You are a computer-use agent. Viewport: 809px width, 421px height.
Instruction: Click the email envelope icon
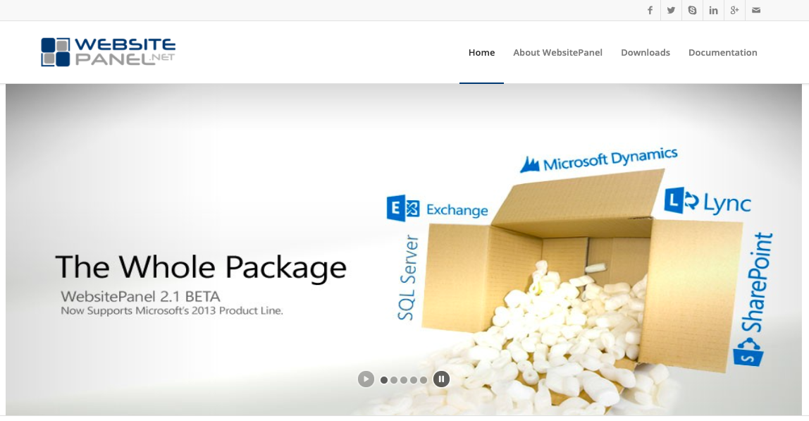[756, 11]
